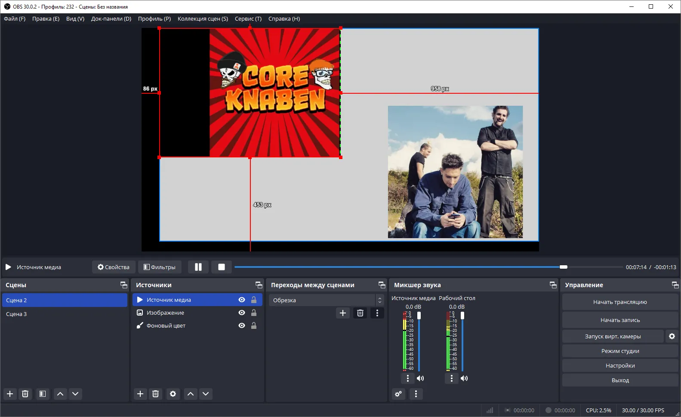Add a scene transition with plus button

[x=343, y=313]
